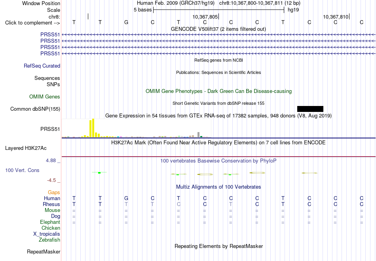376x261 pixels.
Task: Click the 100 Vert. Cons track label
Action: [x=22, y=170]
